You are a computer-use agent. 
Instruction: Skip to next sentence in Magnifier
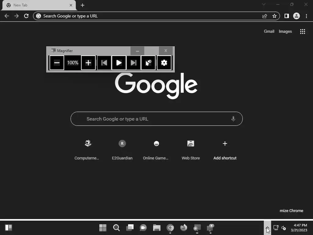[x=133, y=63]
